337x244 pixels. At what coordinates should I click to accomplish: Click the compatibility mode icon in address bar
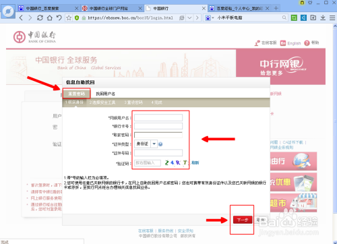(x=182, y=18)
